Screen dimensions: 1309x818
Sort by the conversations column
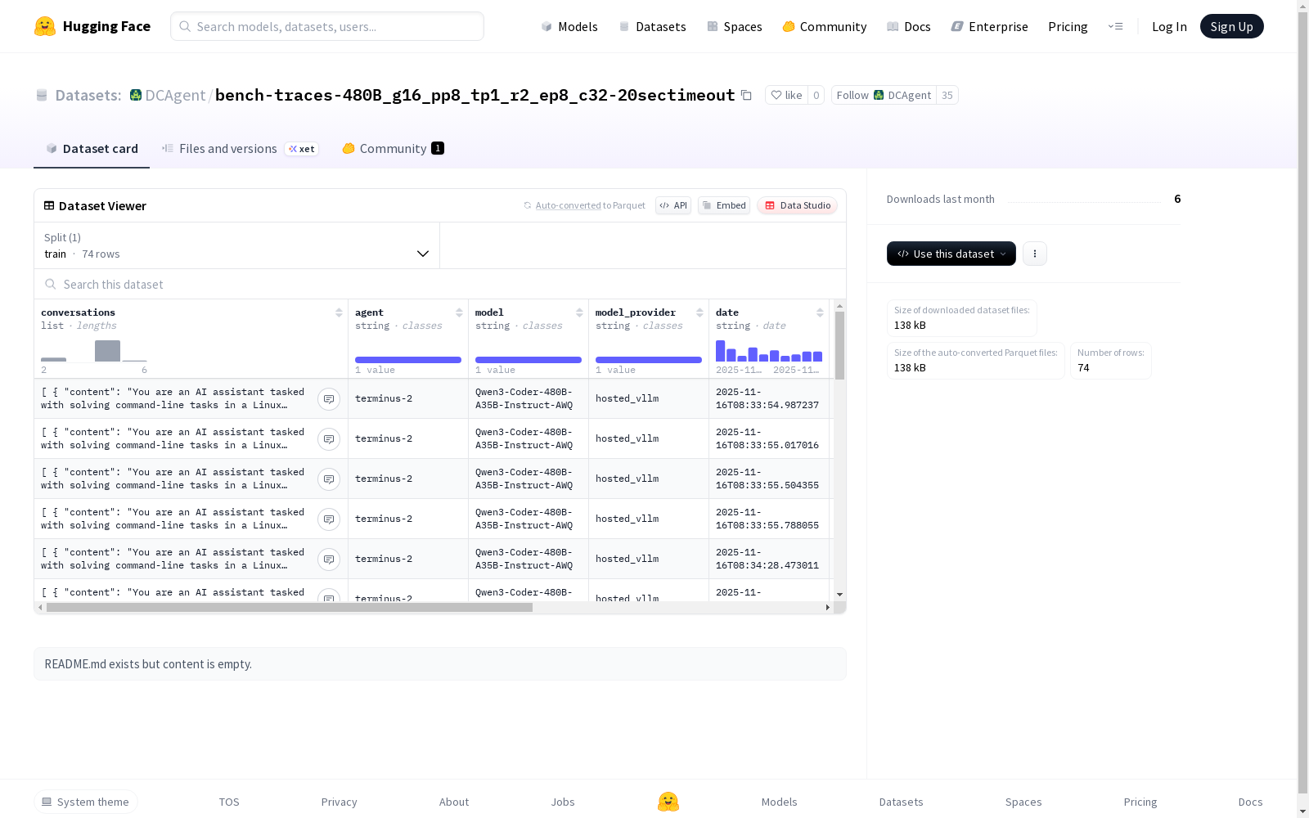[x=339, y=312]
